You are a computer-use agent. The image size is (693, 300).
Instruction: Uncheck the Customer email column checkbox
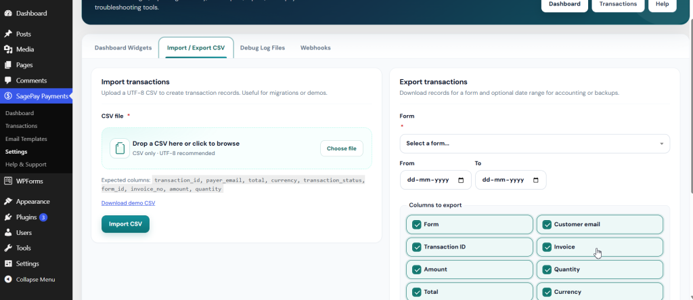547,224
